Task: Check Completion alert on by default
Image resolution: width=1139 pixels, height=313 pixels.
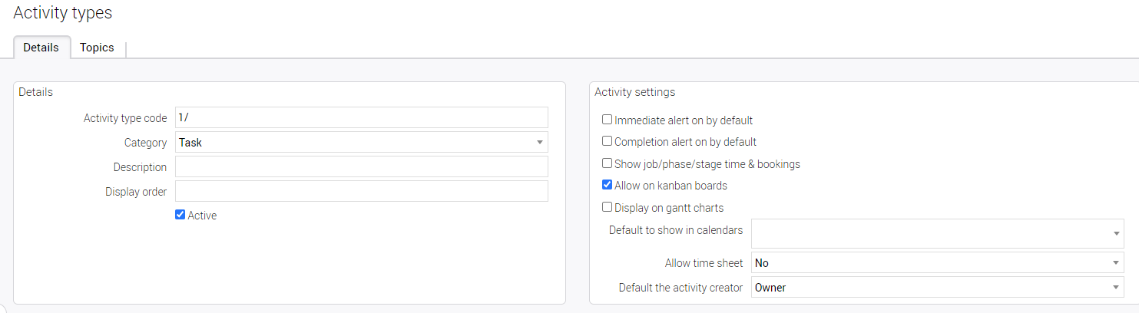Action: [608, 141]
